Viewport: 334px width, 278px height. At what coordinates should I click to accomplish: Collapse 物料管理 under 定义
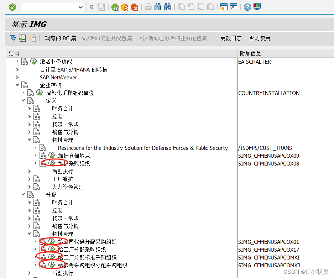click(x=30, y=140)
